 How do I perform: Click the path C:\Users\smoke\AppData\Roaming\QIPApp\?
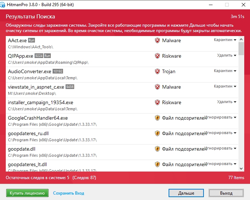[48, 62]
